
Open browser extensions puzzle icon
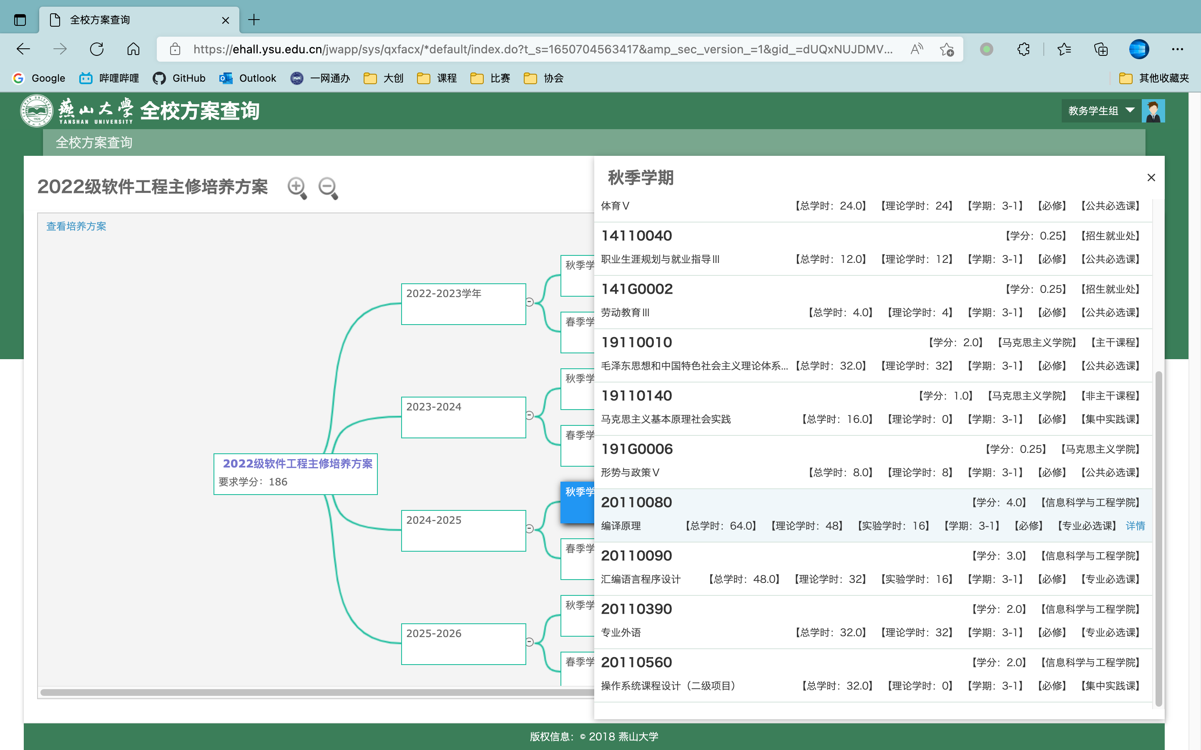point(1023,49)
